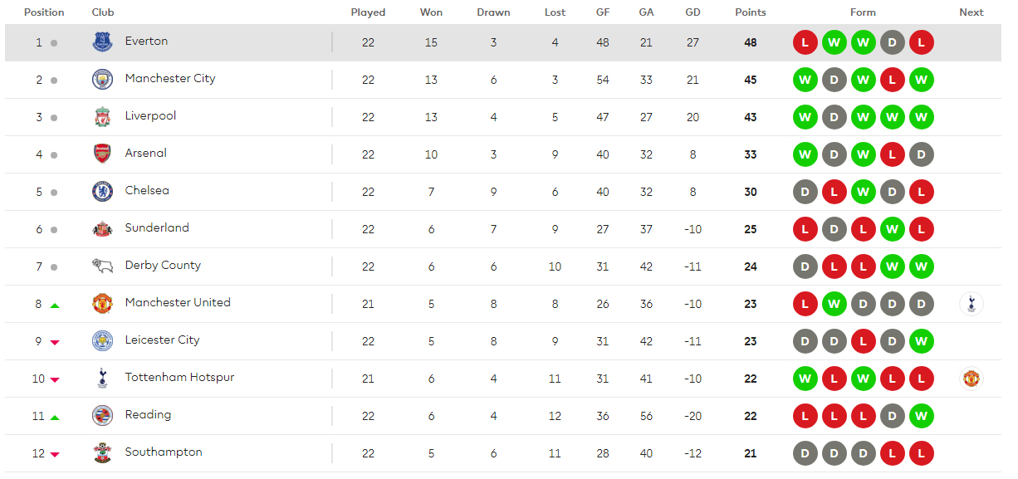Click Manchester United's green up arrow
Screen dimensions: 1018x479
coord(55,305)
